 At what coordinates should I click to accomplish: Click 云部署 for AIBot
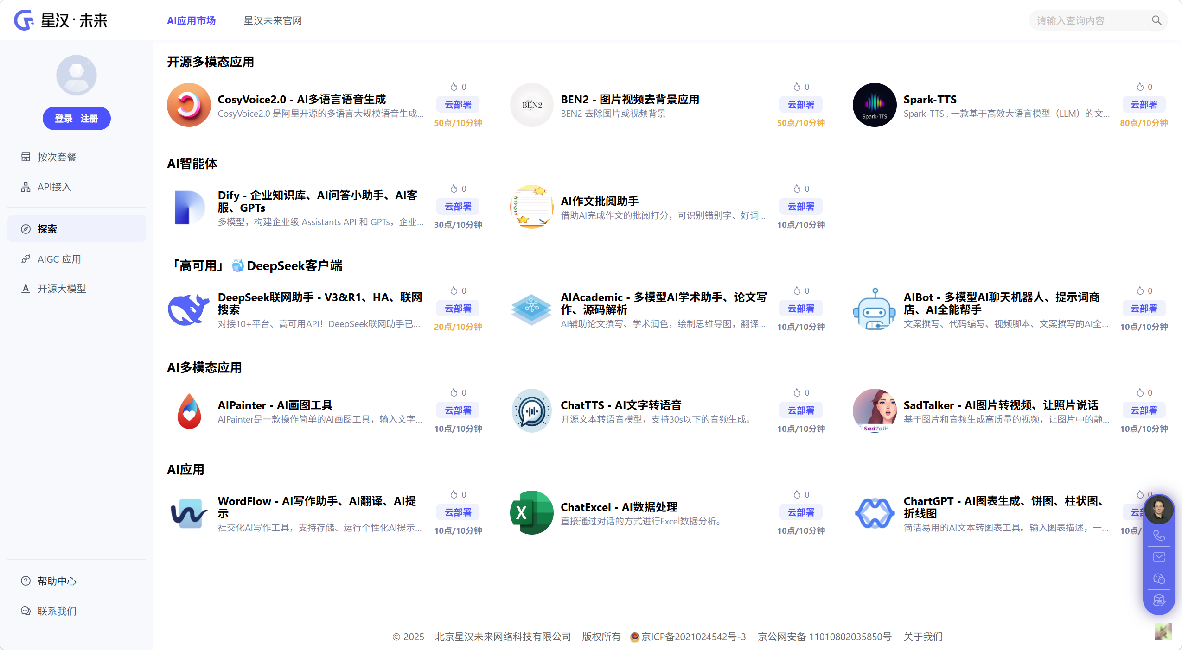(1144, 309)
